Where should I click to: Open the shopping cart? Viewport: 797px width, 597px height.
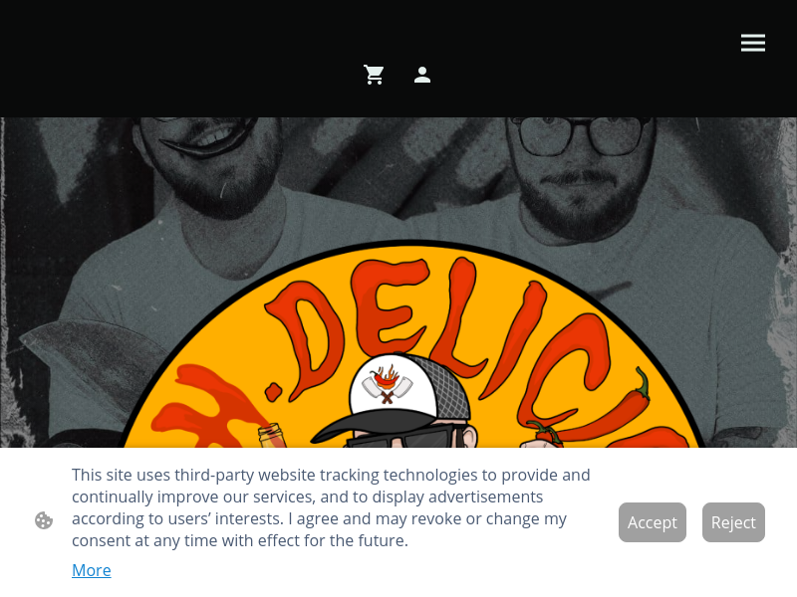374,75
